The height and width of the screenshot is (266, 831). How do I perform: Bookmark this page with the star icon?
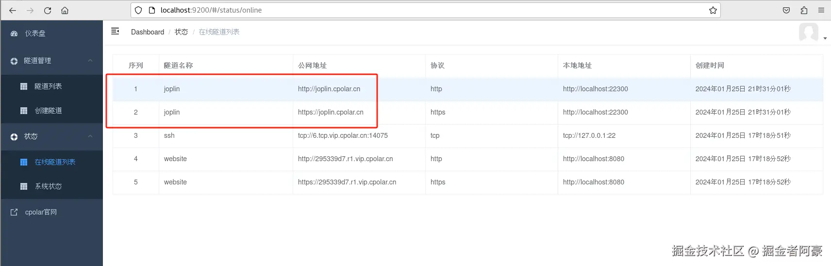coord(713,10)
